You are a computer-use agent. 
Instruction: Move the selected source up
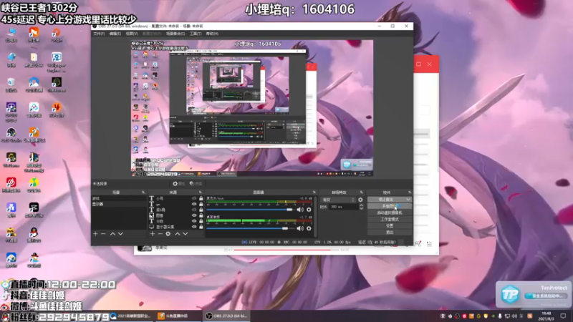point(177,234)
